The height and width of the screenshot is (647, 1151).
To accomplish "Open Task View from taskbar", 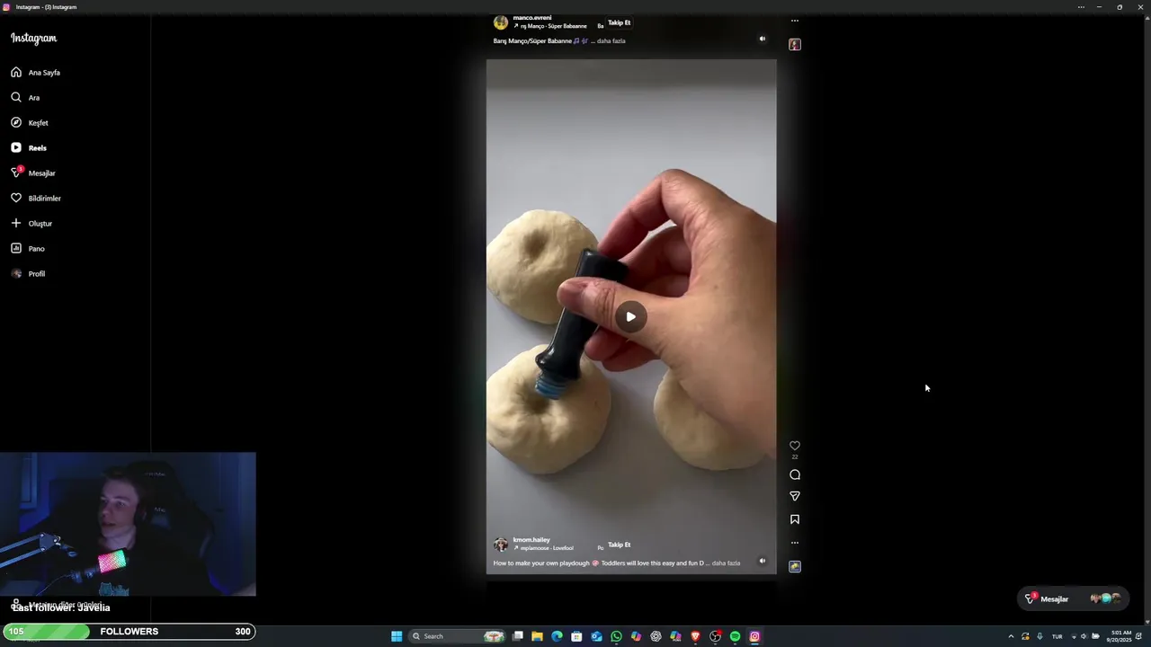I will click(517, 636).
